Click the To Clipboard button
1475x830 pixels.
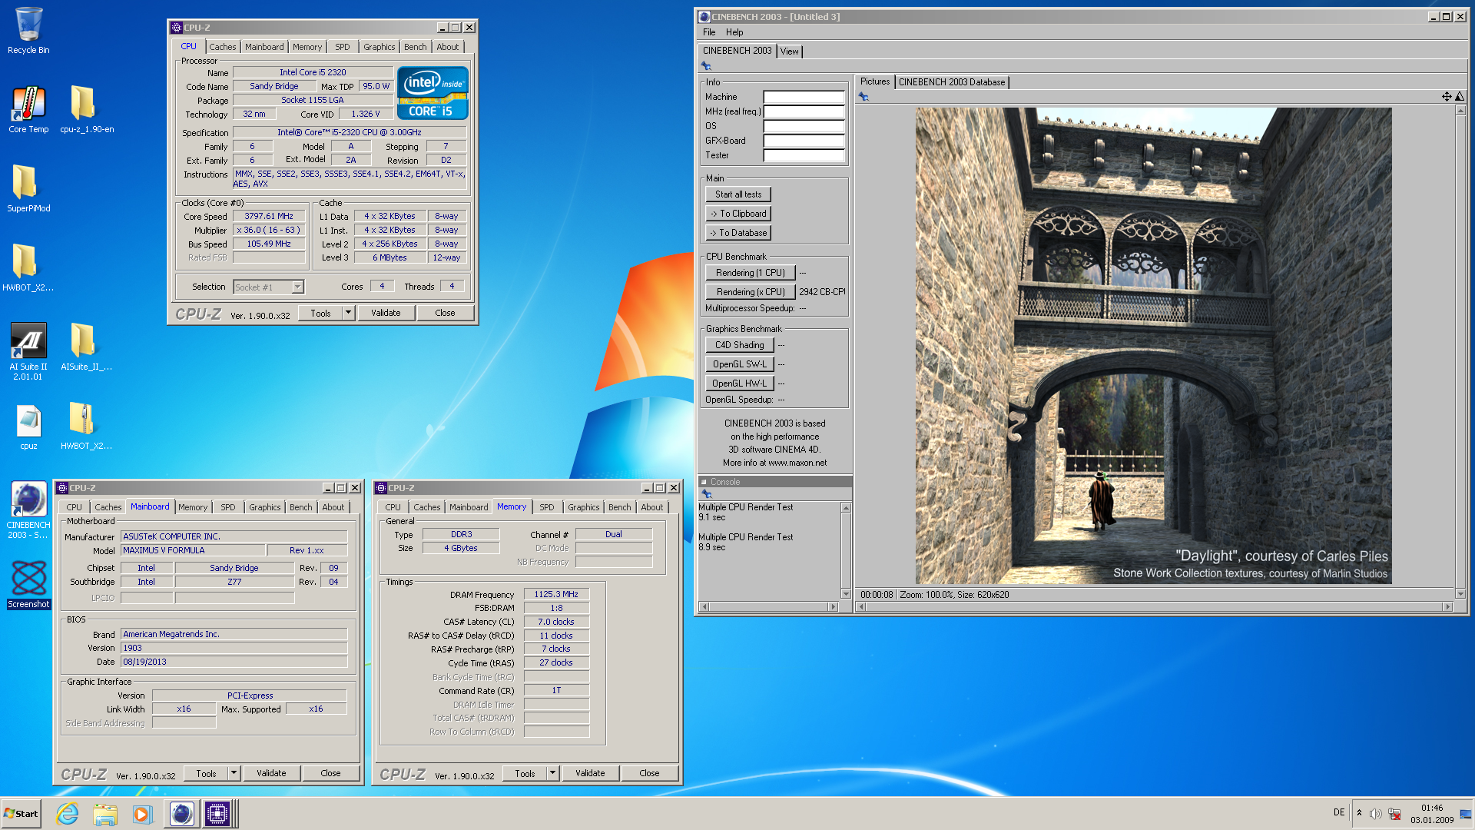(738, 214)
